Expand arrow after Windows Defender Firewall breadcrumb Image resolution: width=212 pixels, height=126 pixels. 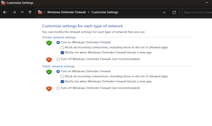[x=89, y=12]
